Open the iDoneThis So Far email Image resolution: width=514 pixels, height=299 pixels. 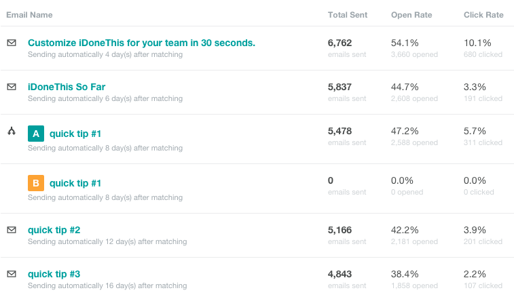[67, 87]
